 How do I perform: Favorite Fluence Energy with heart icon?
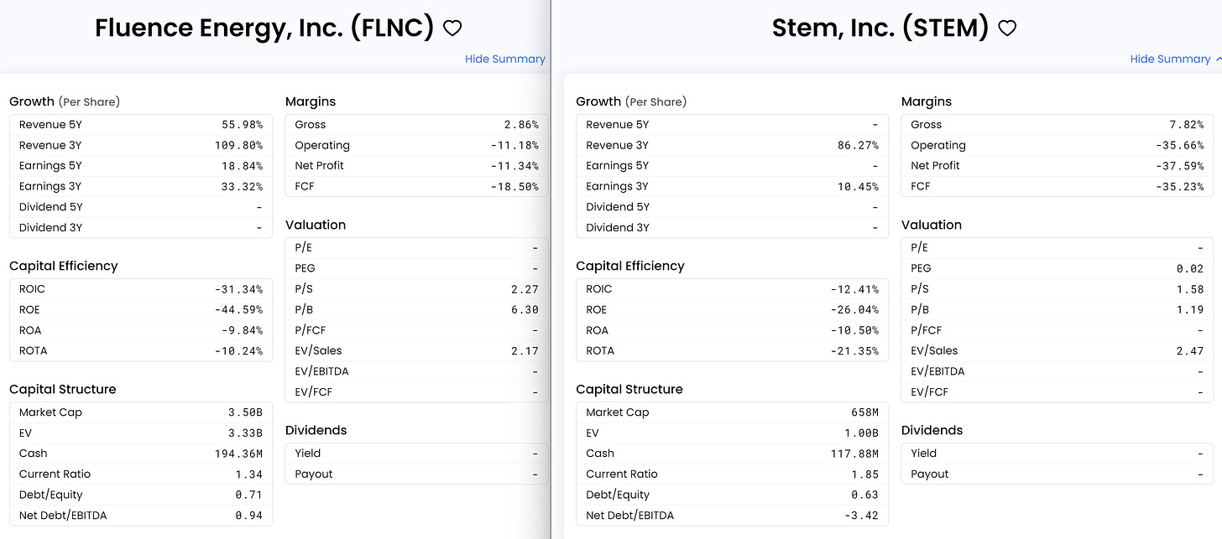(x=452, y=29)
